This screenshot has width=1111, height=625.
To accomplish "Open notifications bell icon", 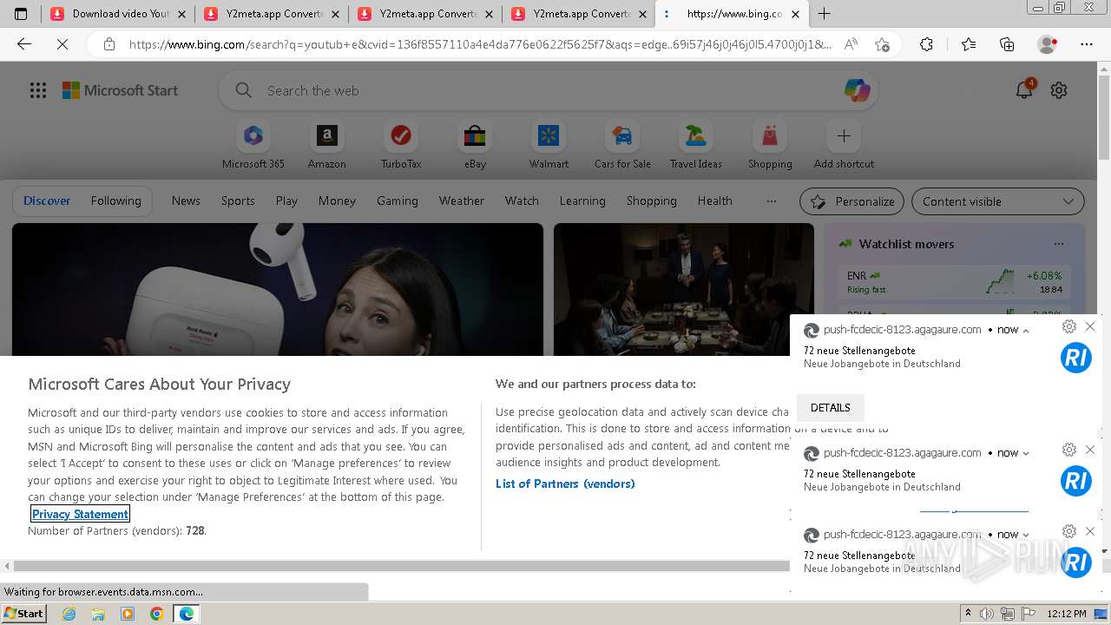I will [x=1024, y=89].
